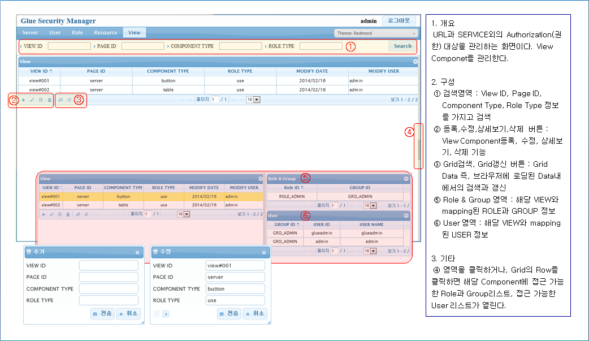589x341 pixels.
Task: Open page-size dropdown in top View grid
Action: 253,100
